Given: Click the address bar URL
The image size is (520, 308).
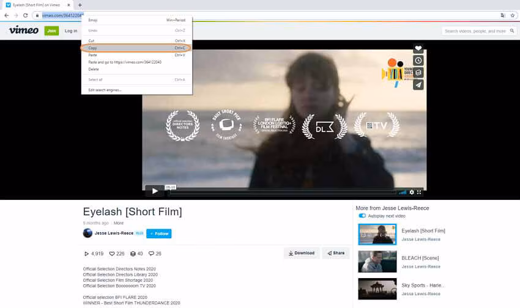Looking at the screenshot, I should [62, 15].
